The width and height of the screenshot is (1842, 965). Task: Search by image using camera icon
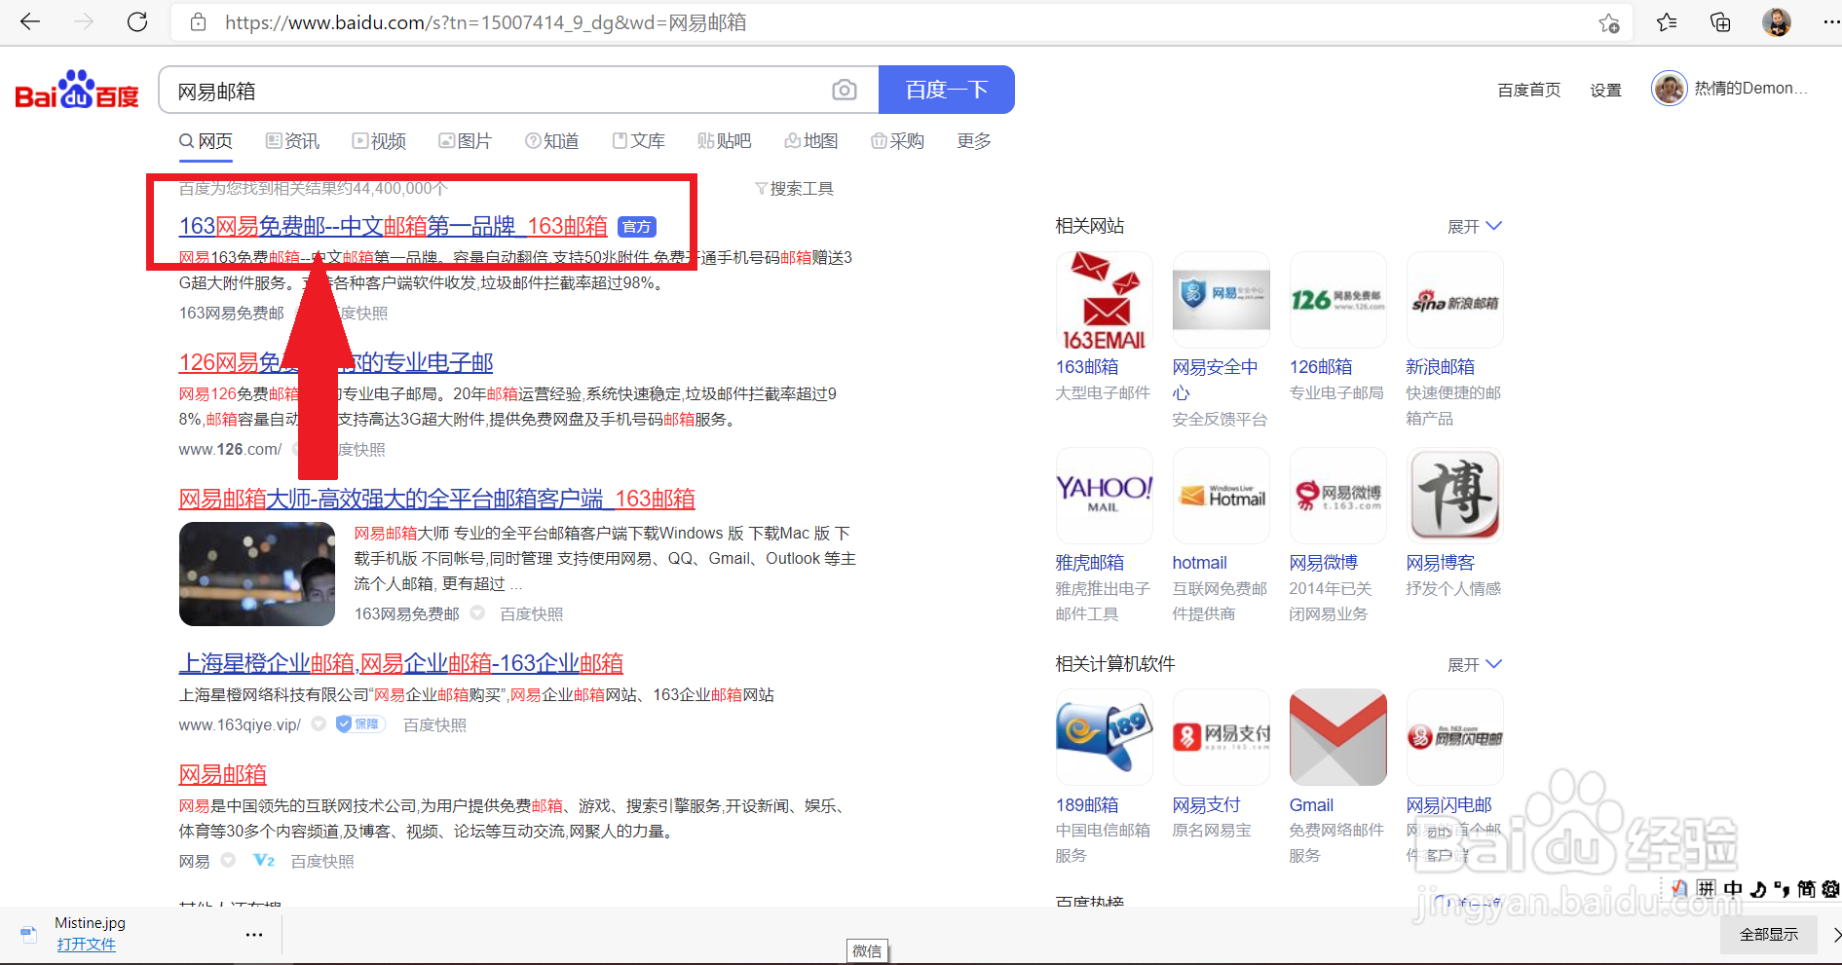click(845, 91)
